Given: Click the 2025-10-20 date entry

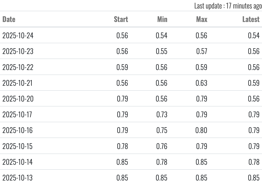Looking at the screenshot, I should (18, 99).
